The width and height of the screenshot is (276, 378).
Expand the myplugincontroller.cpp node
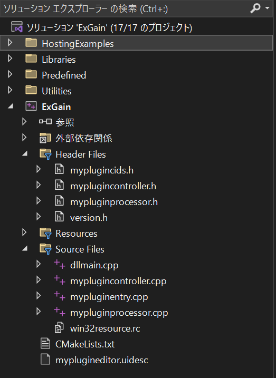coord(39,280)
